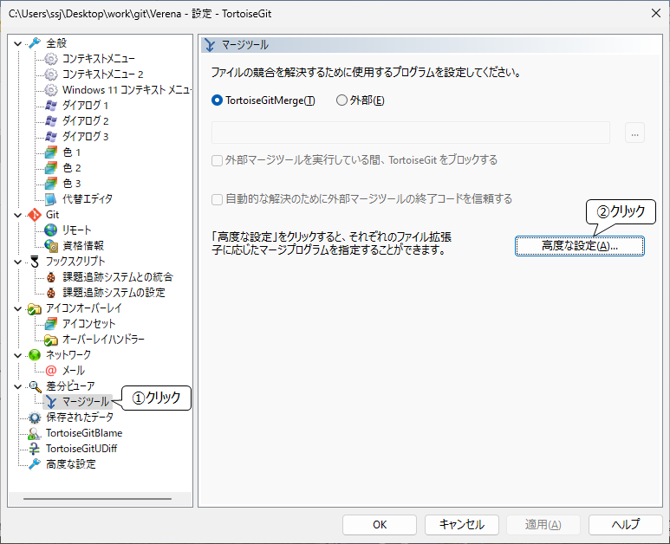Click the magnifier icon beside 差分ビューア
Screen dimensions: 670x544
[x=35, y=386]
